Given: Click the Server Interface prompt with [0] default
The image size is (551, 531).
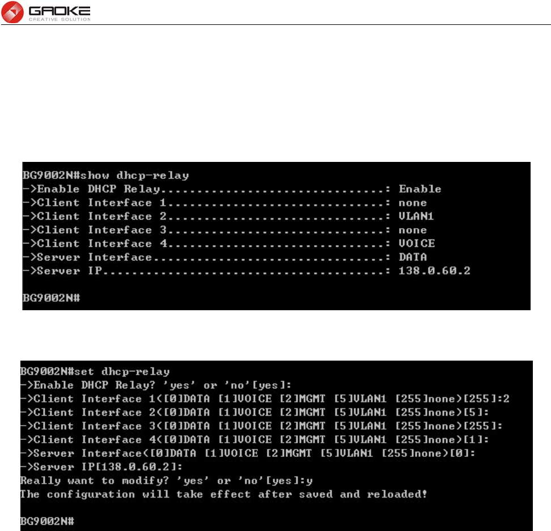Looking at the screenshot, I should [x=248, y=453].
